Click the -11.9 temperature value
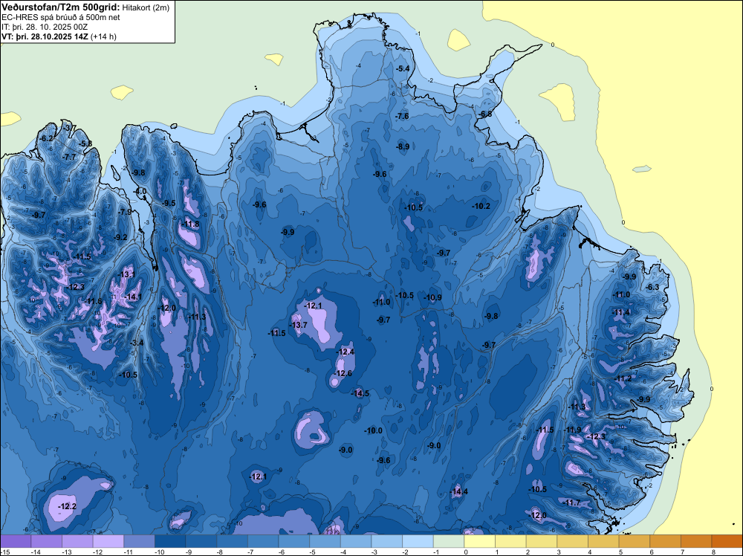The width and height of the screenshot is (743, 556). [x=573, y=430]
